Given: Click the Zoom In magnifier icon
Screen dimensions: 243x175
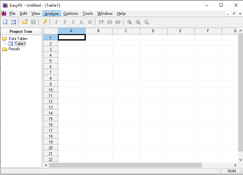Looking at the screenshot, I should [x=130, y=22].
